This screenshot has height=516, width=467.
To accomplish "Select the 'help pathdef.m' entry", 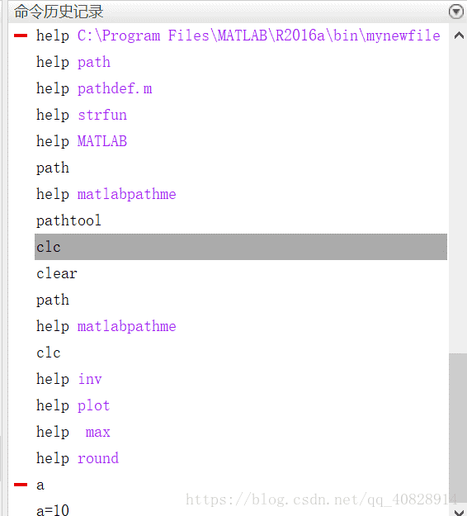I will click(x=94, y=88).
